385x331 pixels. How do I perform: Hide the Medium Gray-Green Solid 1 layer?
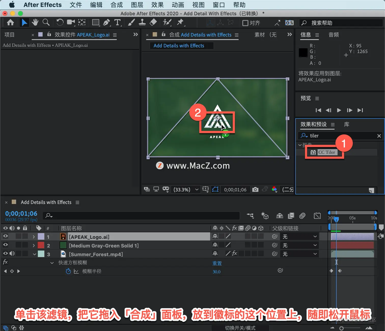tap(5, 245)
